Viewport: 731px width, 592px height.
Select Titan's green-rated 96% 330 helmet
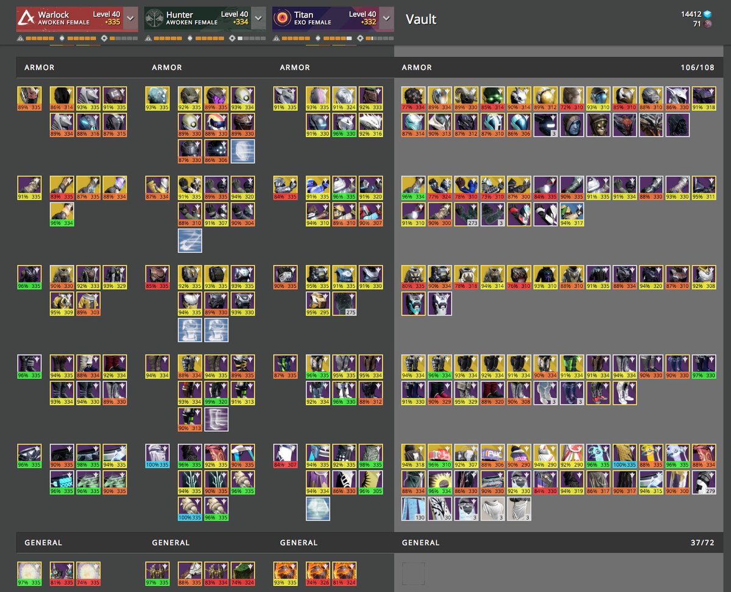click(x=344, y=125)
